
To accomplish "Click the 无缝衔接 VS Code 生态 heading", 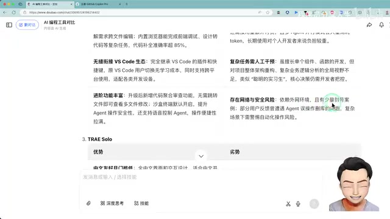I will point(119,61).
